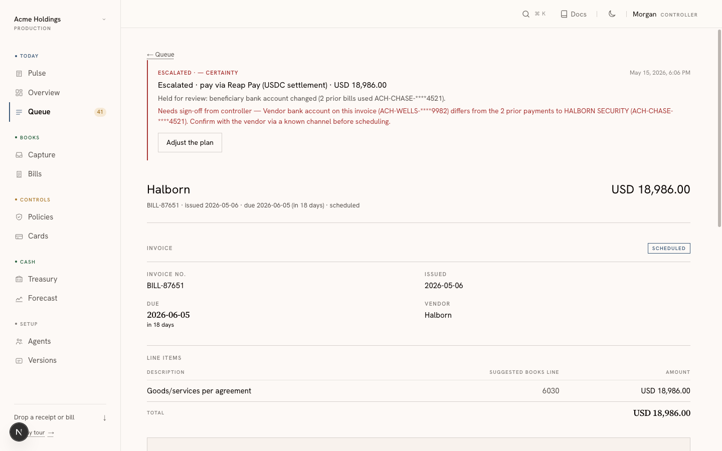The height and width of the screenshot is (451, 722).
Task: Click the round N logo badge
Action: point(19,432)
